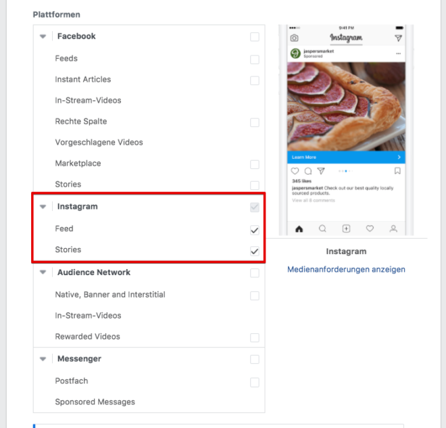The height and width of the screenshot is (428, 446).
Task: Select the Sponsored Messages placement row
Action: coord(149,402)
